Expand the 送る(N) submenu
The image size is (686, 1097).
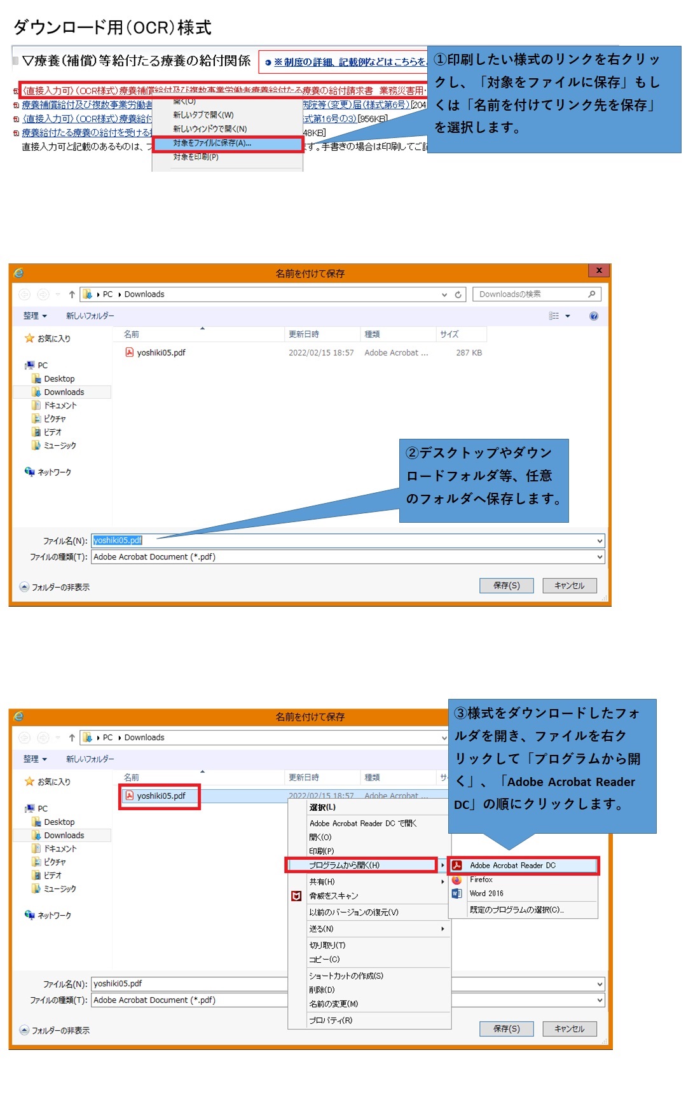(x=442, y=929)
